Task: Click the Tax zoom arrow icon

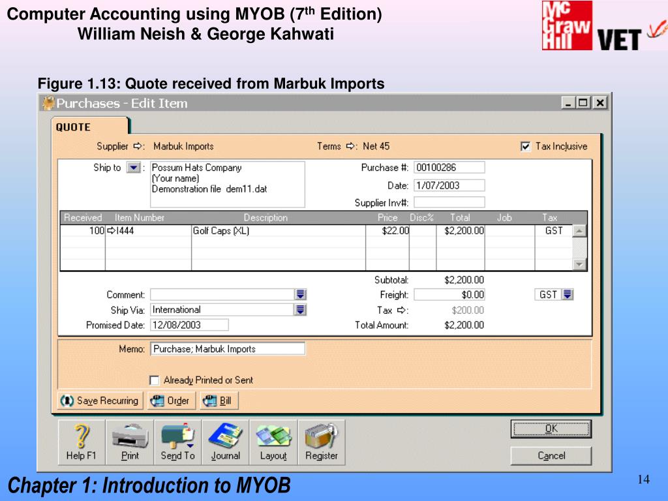Action: pos(401,310)
